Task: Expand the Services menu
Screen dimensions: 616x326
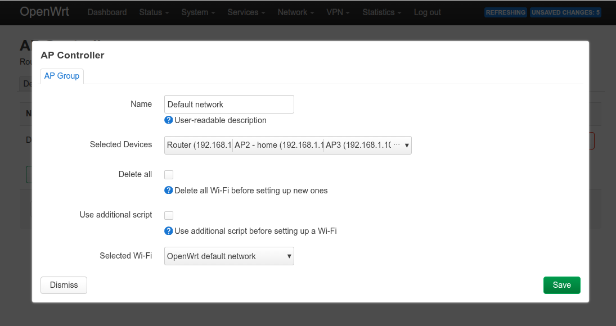Action: (x=246, y=12)
